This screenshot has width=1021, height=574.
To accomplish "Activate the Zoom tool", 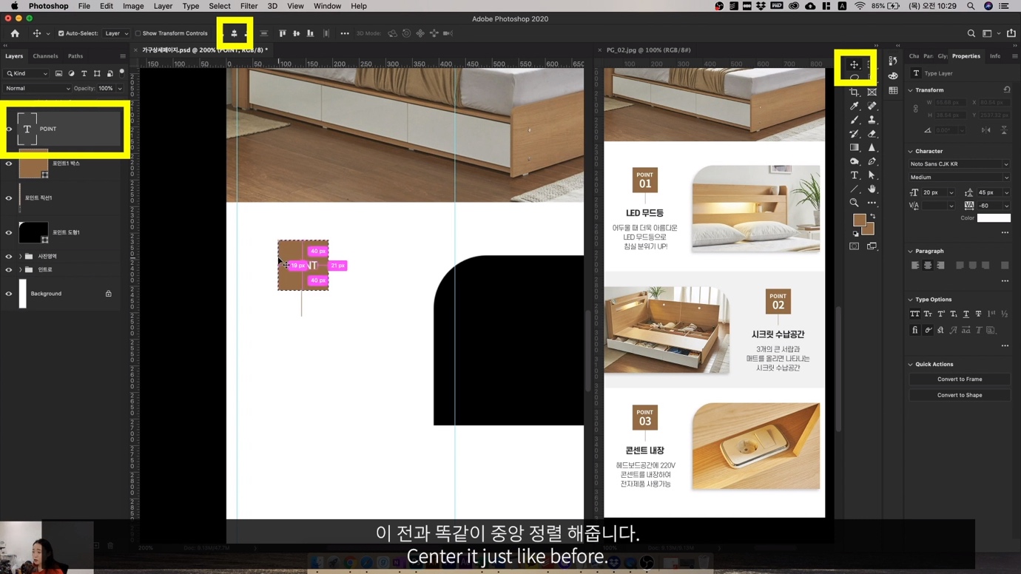I will pyautogui.click(x=854, y=203).
